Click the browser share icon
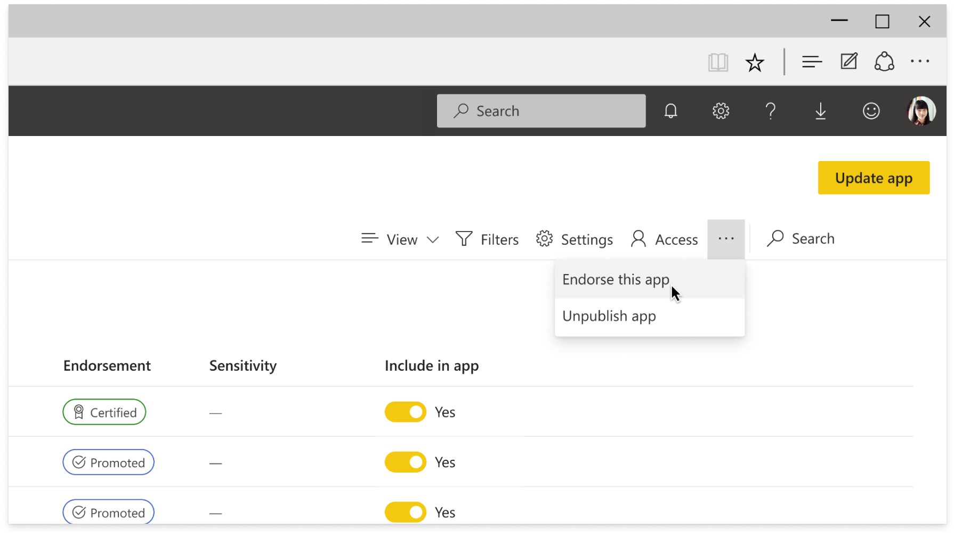 point(884,62)
